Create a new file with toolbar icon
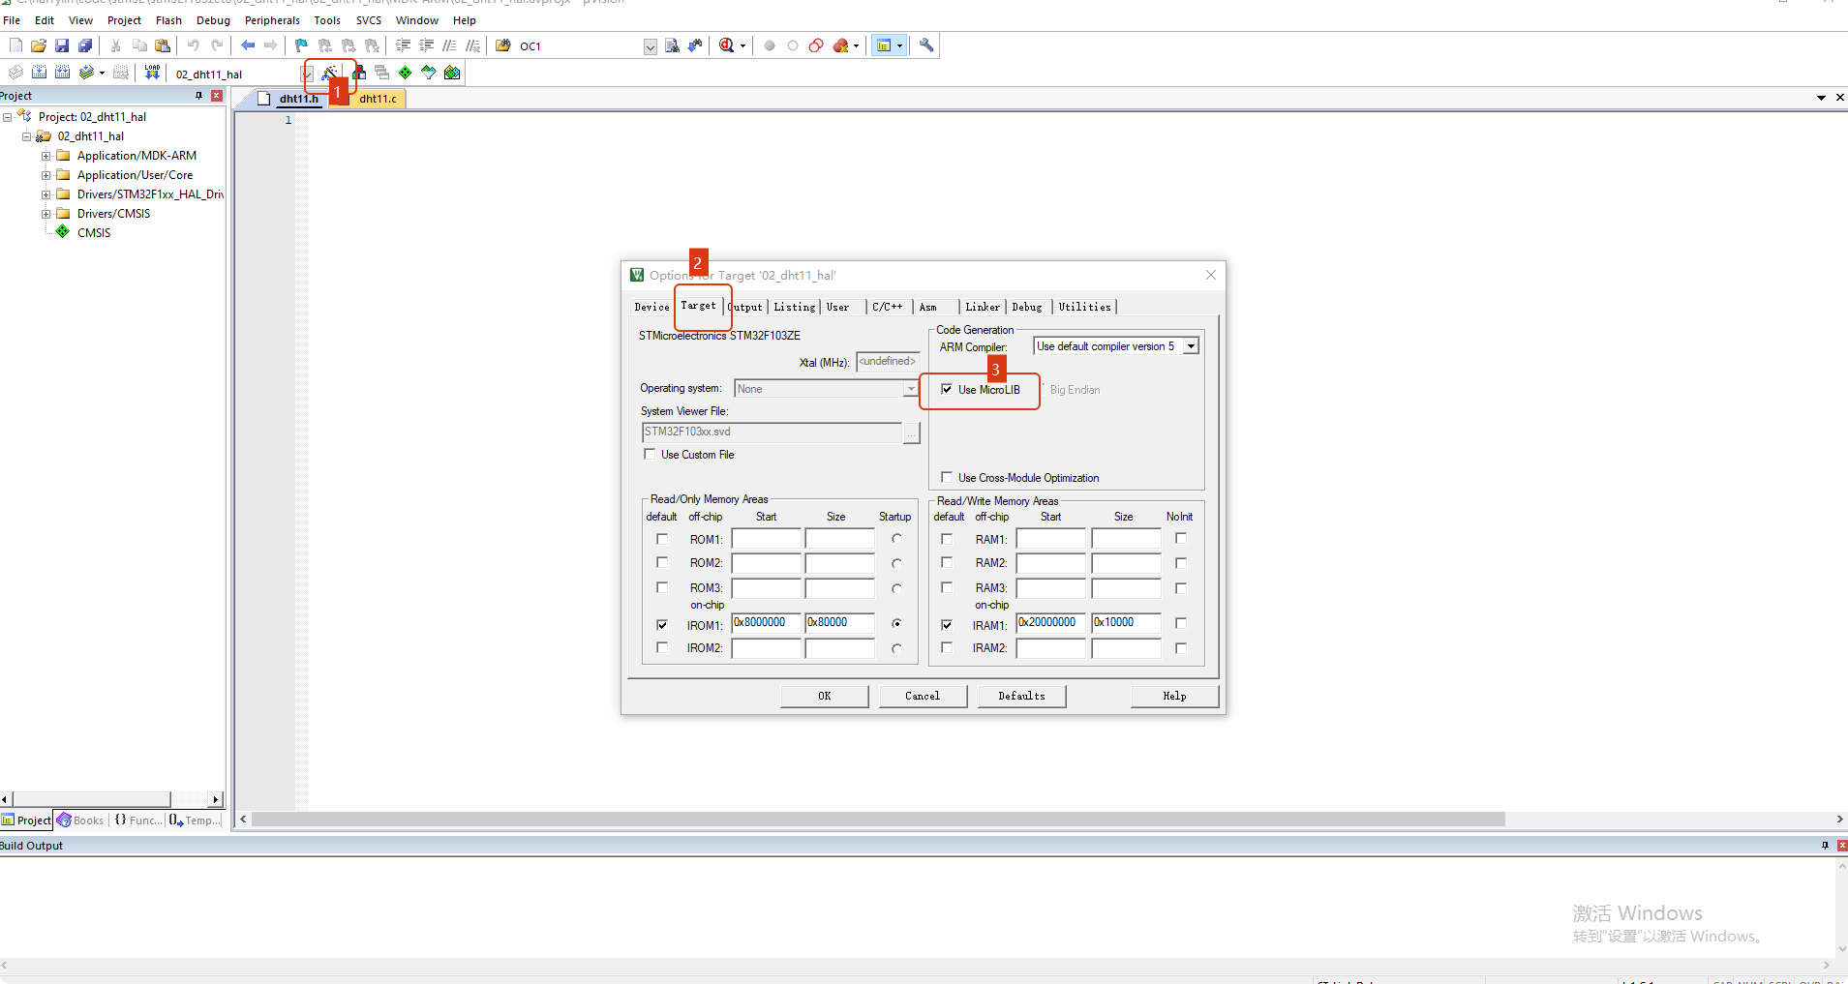 pyautogui.click(x=15, y=45)
